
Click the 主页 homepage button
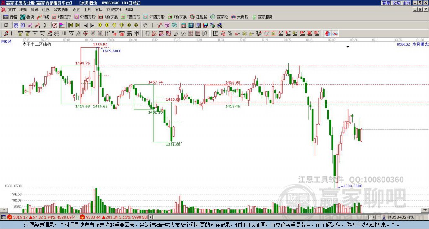coord(406,3)
